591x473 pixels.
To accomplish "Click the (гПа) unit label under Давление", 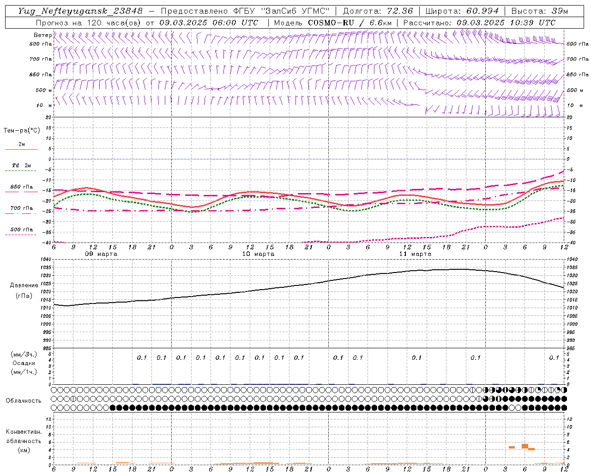I will tap(24, 296).
